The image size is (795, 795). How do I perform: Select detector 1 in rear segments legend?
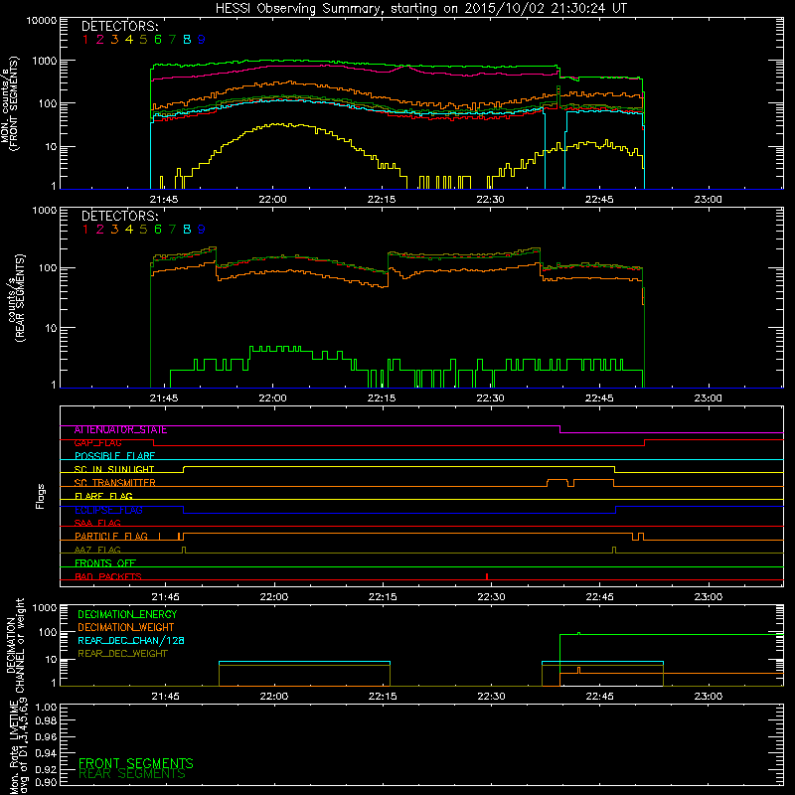pos(85,230)
